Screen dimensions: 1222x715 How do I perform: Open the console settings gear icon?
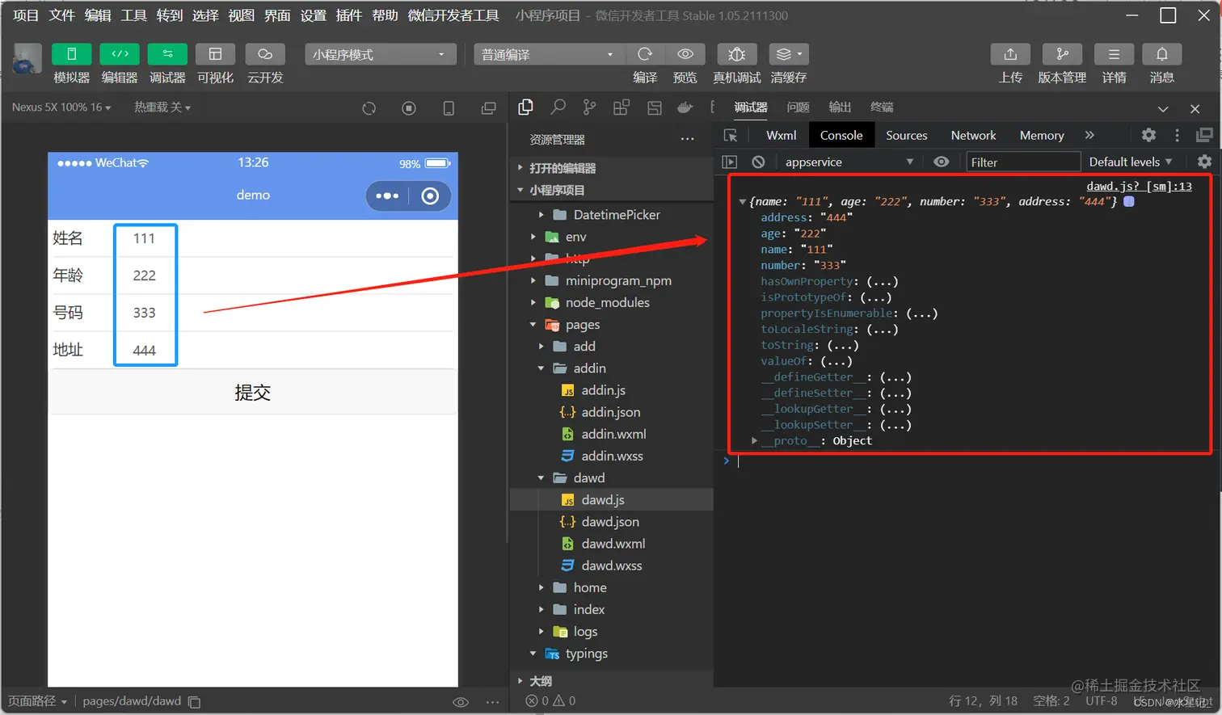tap(1204, 162)
